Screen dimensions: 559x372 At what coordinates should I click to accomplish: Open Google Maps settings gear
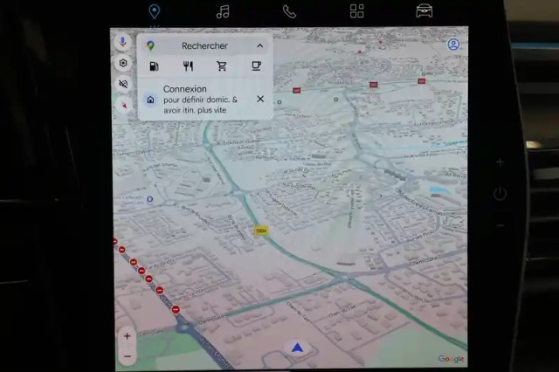(122, 63)
